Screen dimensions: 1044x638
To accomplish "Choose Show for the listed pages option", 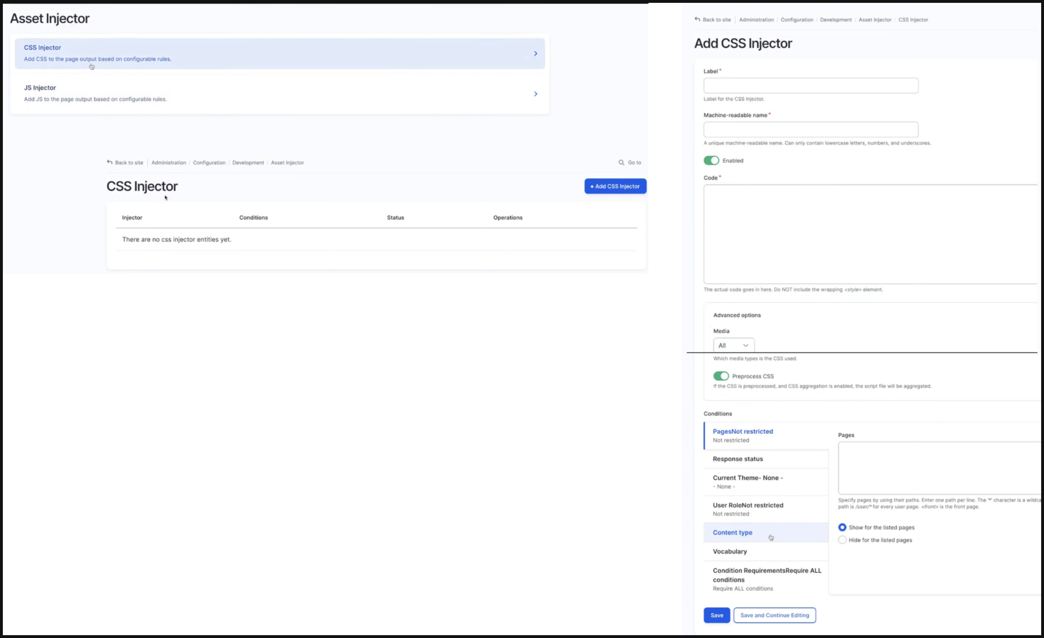I will point(842,527).
